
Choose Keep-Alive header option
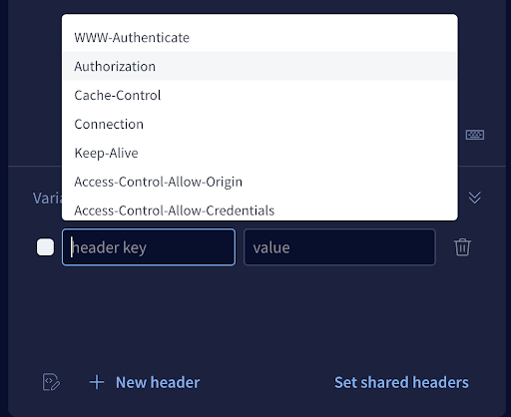tap(259, 153)
